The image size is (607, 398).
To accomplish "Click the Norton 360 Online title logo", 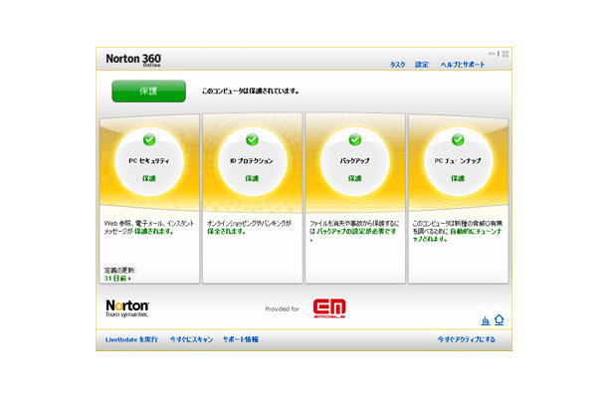I will [x=133, y=60].
